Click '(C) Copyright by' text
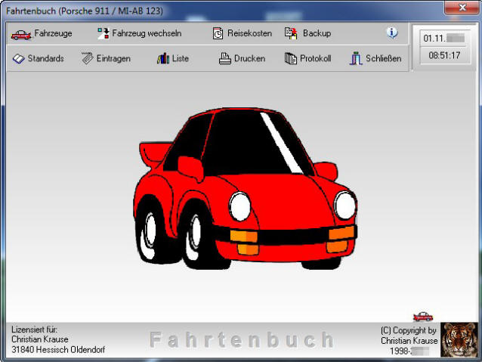This screenshot has width=482, height=362. 409,330
